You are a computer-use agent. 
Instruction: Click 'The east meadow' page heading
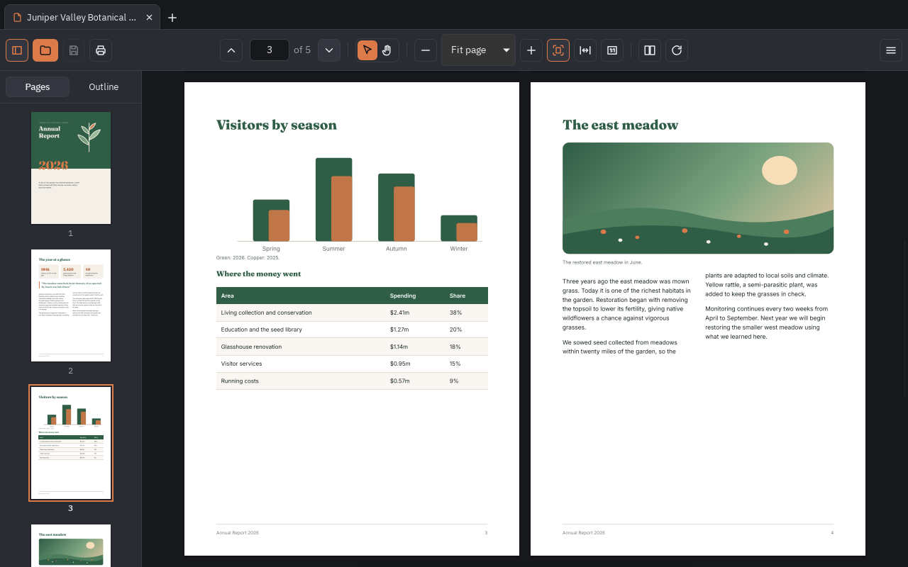[620, 125]
